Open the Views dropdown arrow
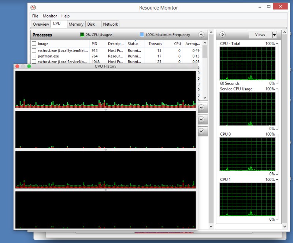 click(274, 35)
